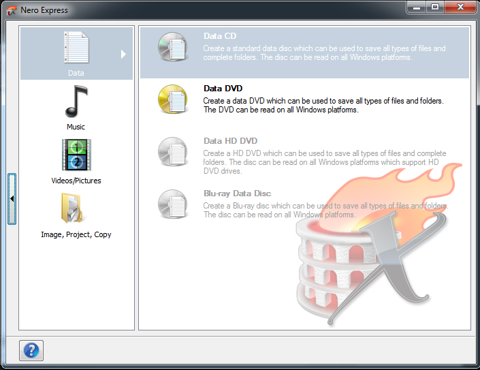Click the Data HD DVD disc icon
The height and width of the screenshot is (370, 480).
click(172, 152)
